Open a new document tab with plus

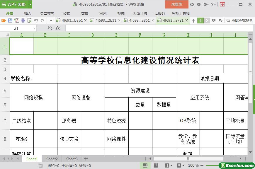[193, 21]
